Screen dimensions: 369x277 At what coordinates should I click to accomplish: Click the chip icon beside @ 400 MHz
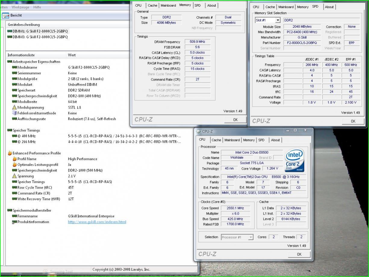coord(14,136)
